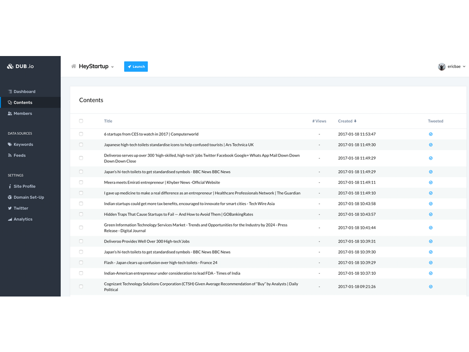Click the ericbae user avatar
The width and height of the screenshot is (469, 352).
click(442, 67)
